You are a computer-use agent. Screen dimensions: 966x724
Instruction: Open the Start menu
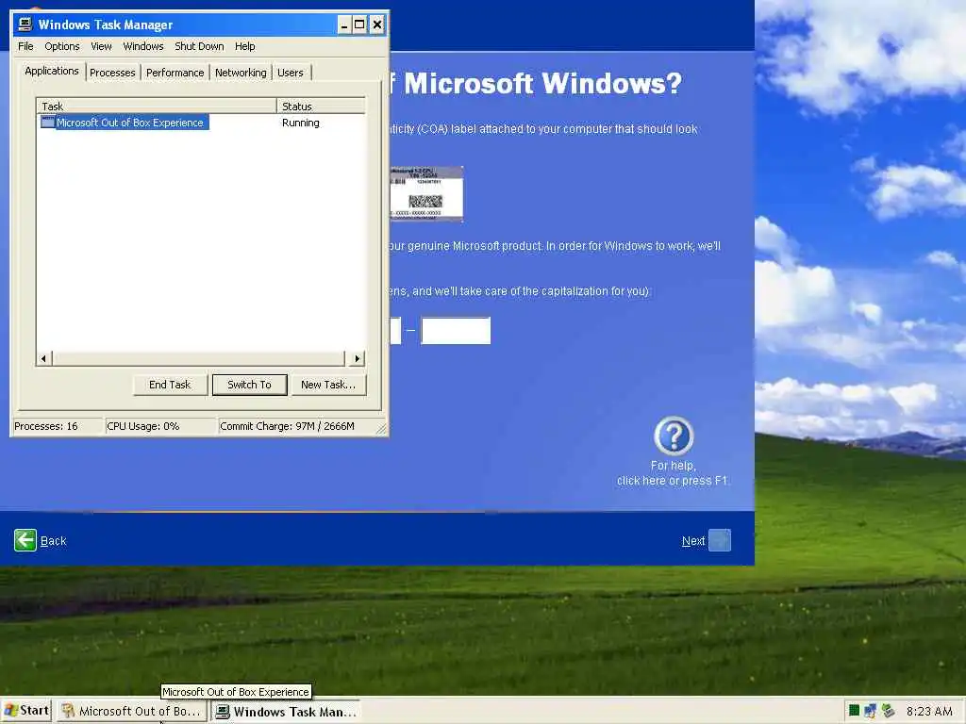tap(25, 711)
